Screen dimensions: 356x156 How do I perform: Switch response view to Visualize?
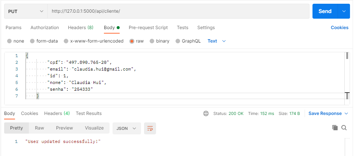pos(94,128)
